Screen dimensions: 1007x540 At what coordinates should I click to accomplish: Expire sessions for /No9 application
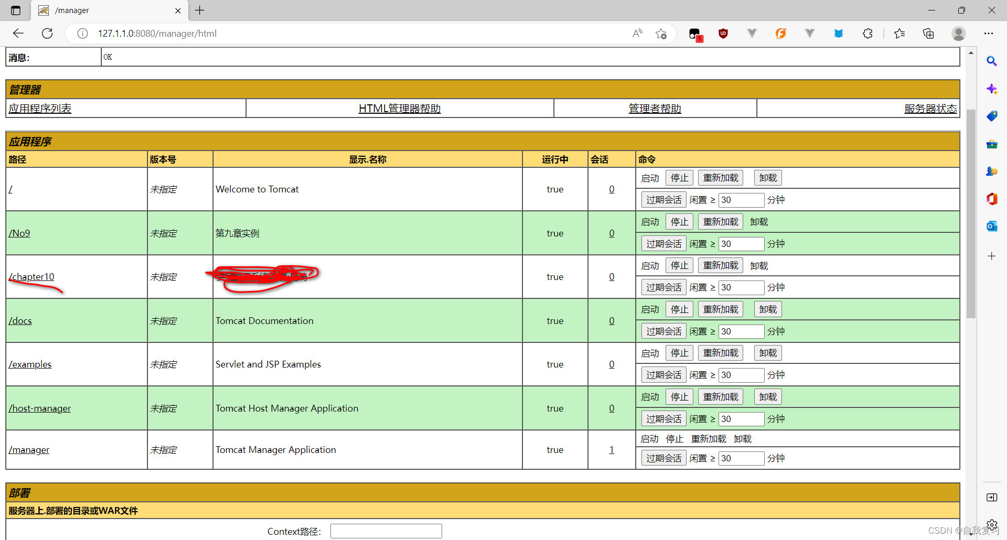(663, 244)
